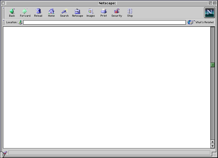The width and height of the screenshot is (218, 158).
Task: Click the window zoom box
Action: click(x=210, y=3)
